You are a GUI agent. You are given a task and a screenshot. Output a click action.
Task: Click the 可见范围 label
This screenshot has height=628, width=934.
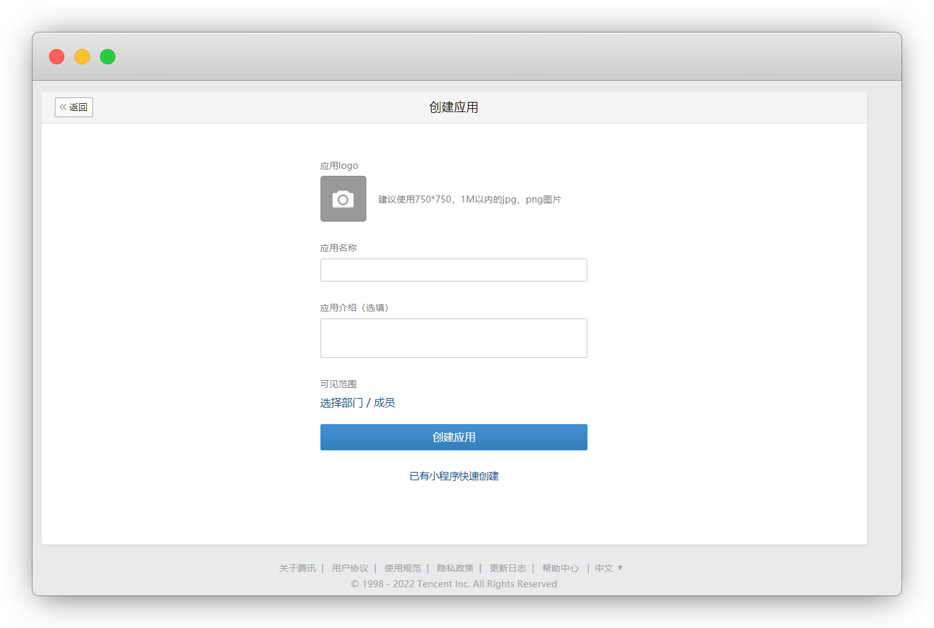(x=338, y=384)
